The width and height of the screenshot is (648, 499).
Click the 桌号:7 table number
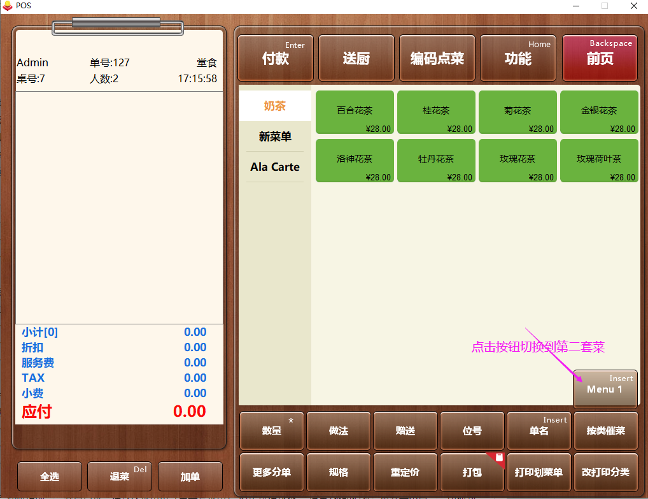pos(31,78)
